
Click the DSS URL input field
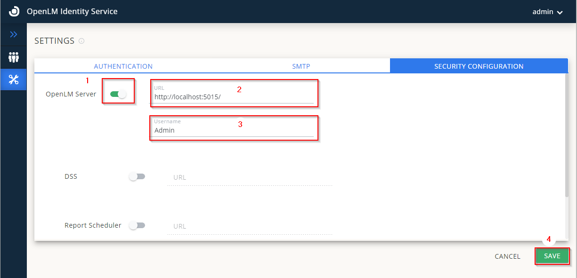250,178
